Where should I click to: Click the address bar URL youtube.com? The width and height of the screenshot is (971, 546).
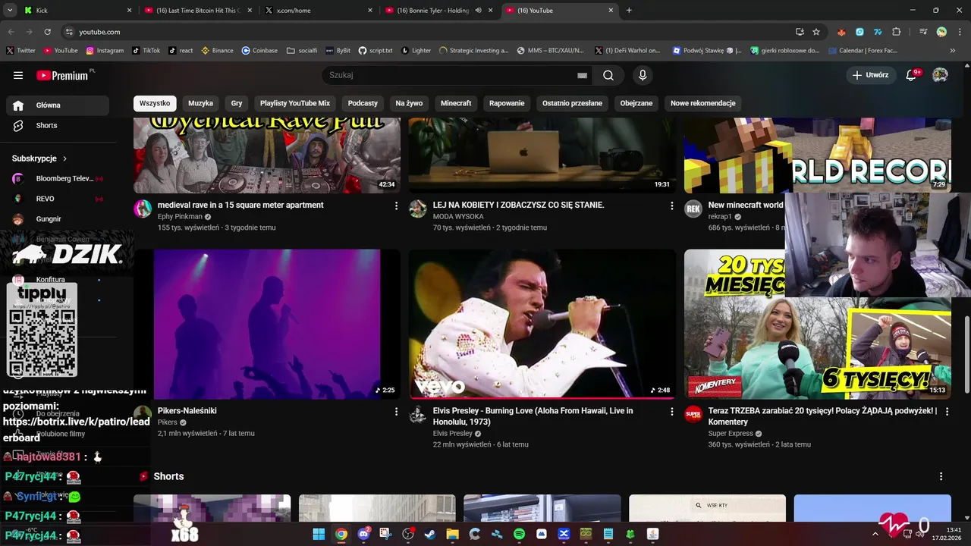click(99, 32)
